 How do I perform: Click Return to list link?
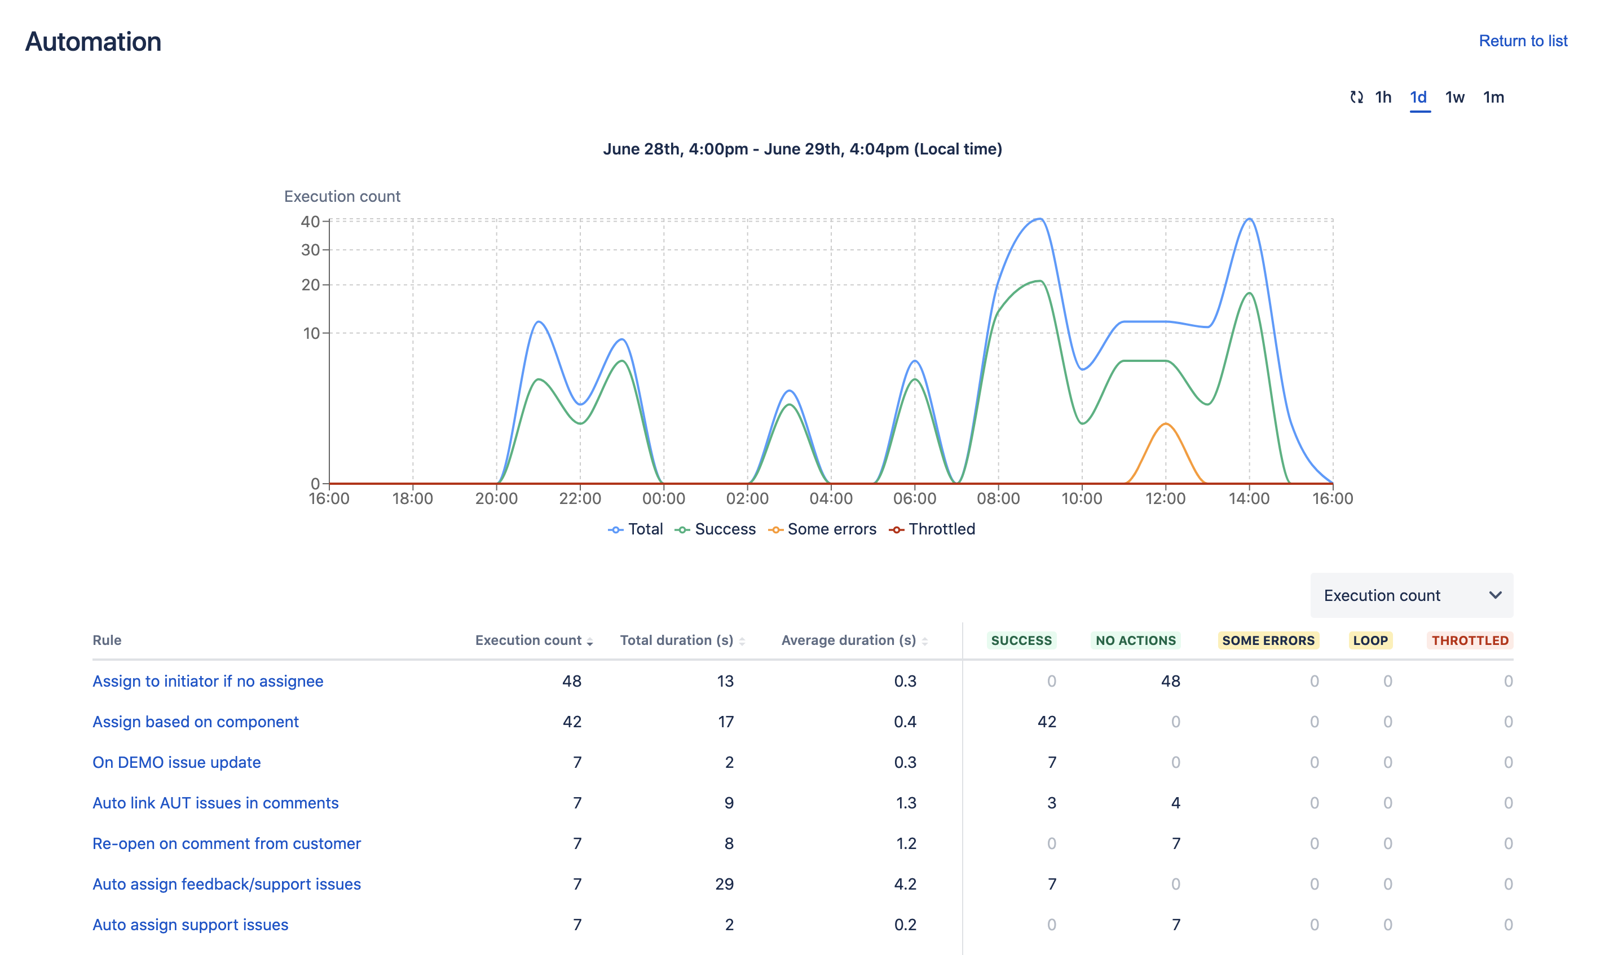pos(1523,41)
